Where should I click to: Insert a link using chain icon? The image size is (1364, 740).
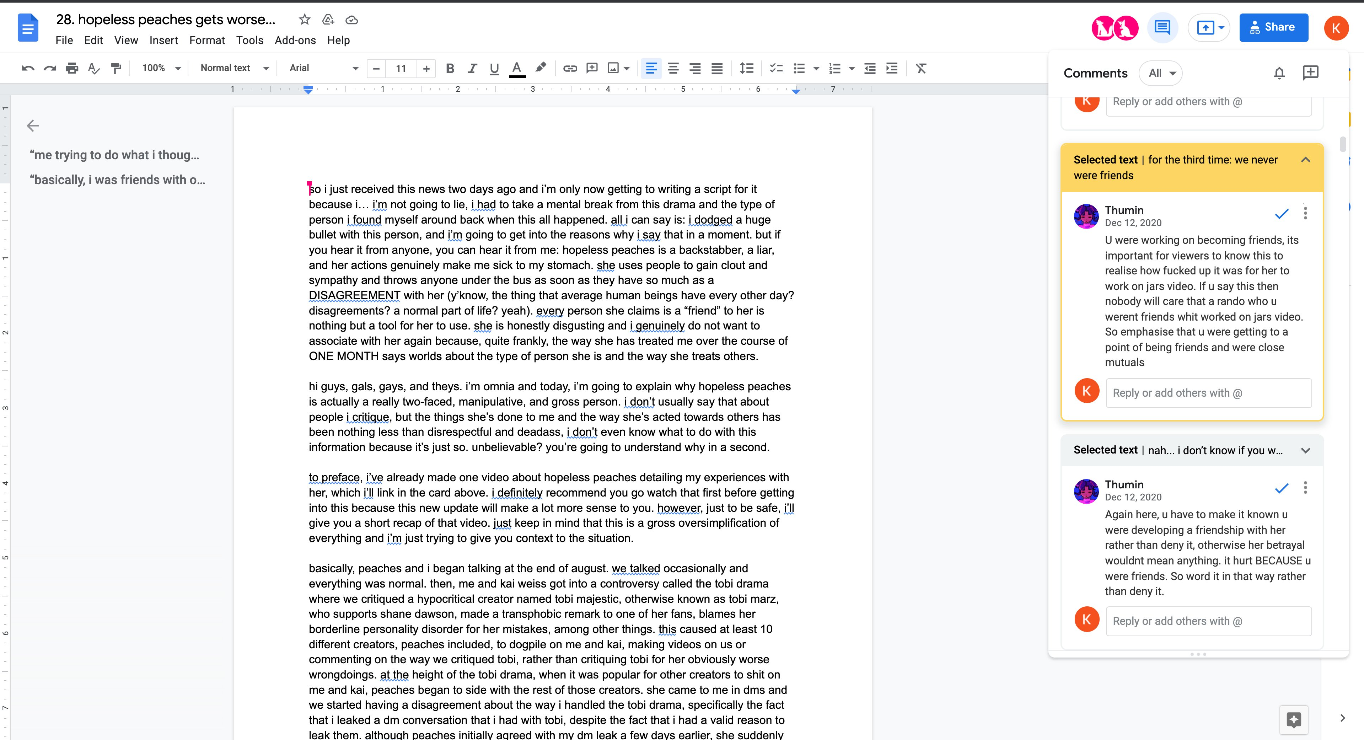pos(570,68)
